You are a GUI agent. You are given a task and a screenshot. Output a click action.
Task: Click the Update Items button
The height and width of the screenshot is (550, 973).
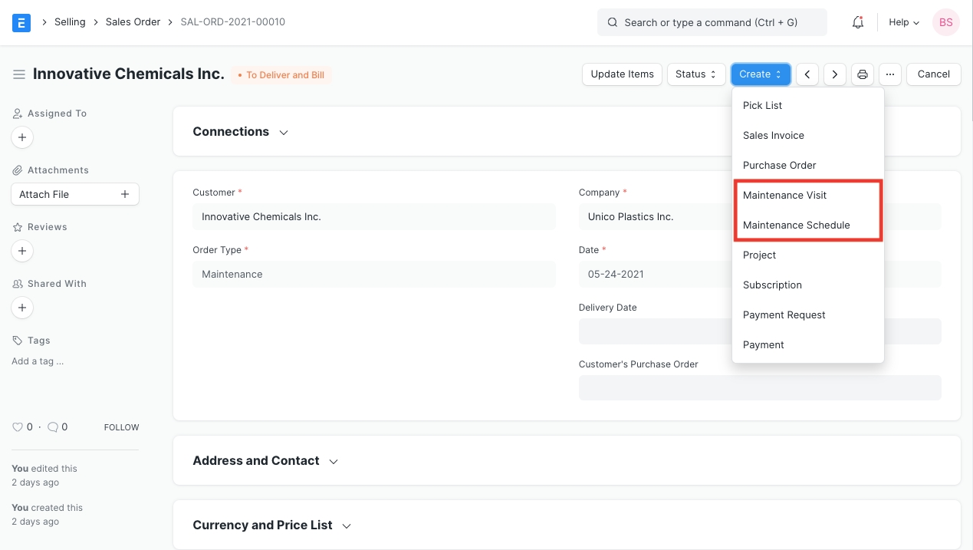pyautogui.click(x=622, y=74)
